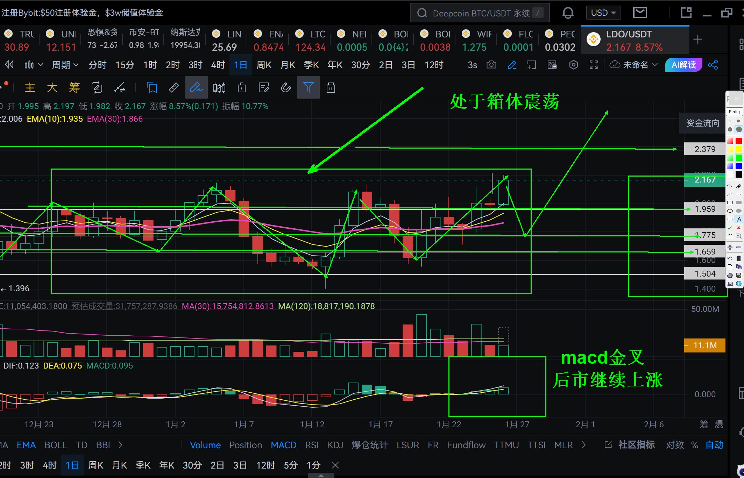The image size is (744, 478).
Task: Switch to 周K timeframe in top bar
Action: point(264,65)
